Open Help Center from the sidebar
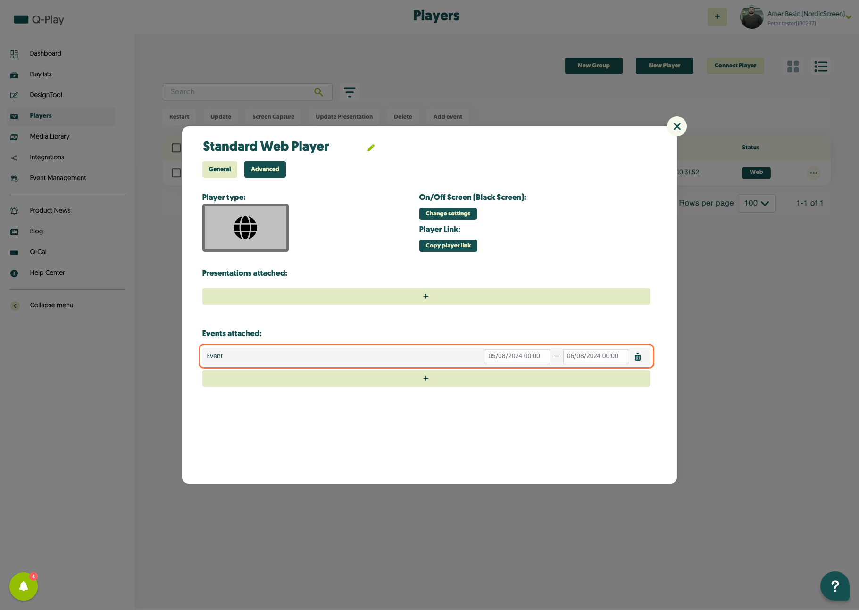 (x=47, y=272)
